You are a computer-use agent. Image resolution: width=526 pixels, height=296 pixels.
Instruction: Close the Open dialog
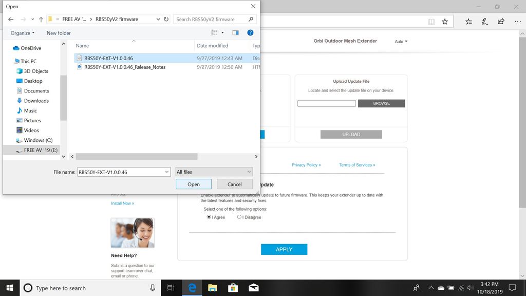(x=253, y=6)
